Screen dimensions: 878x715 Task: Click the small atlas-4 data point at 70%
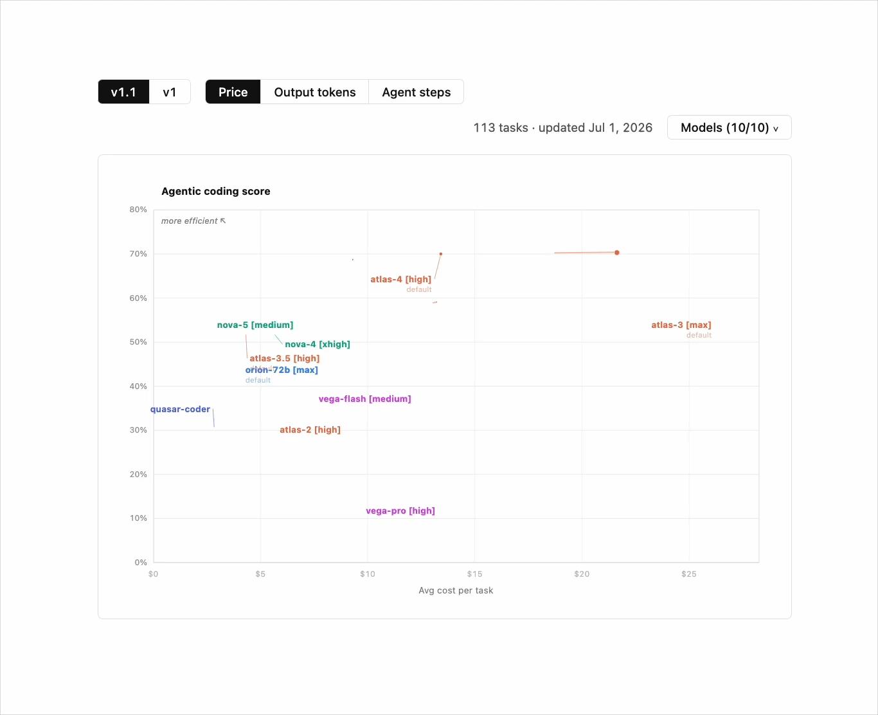pos(441,254)
